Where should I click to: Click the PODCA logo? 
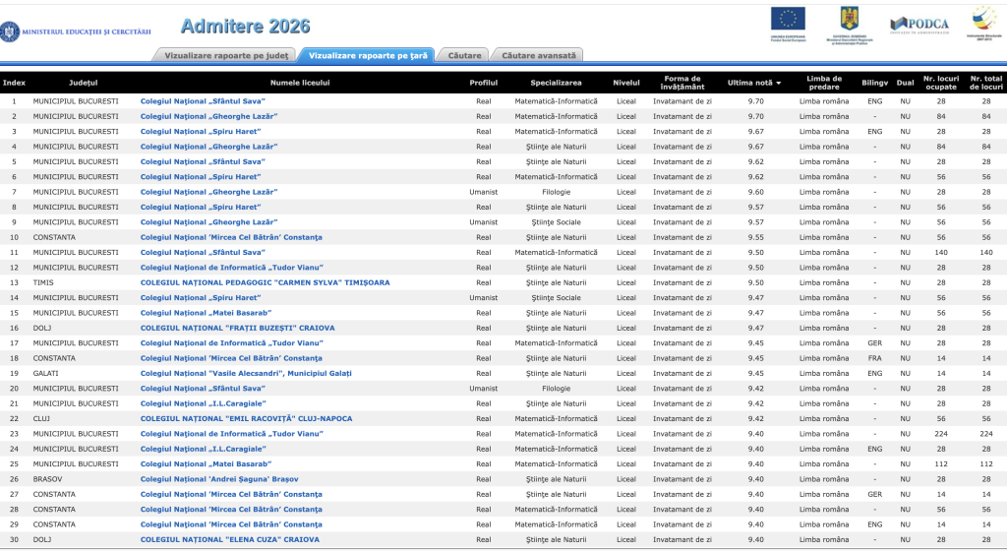[919, 26]
